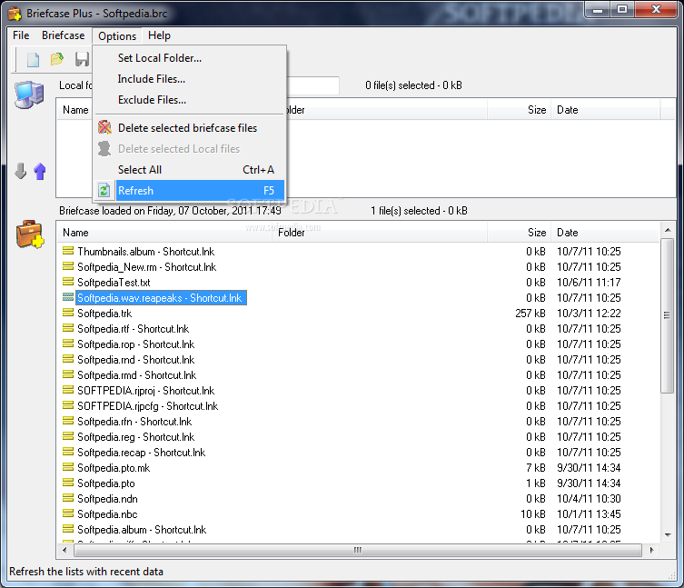Click the file icon beside Softpedia.trk

67,313
